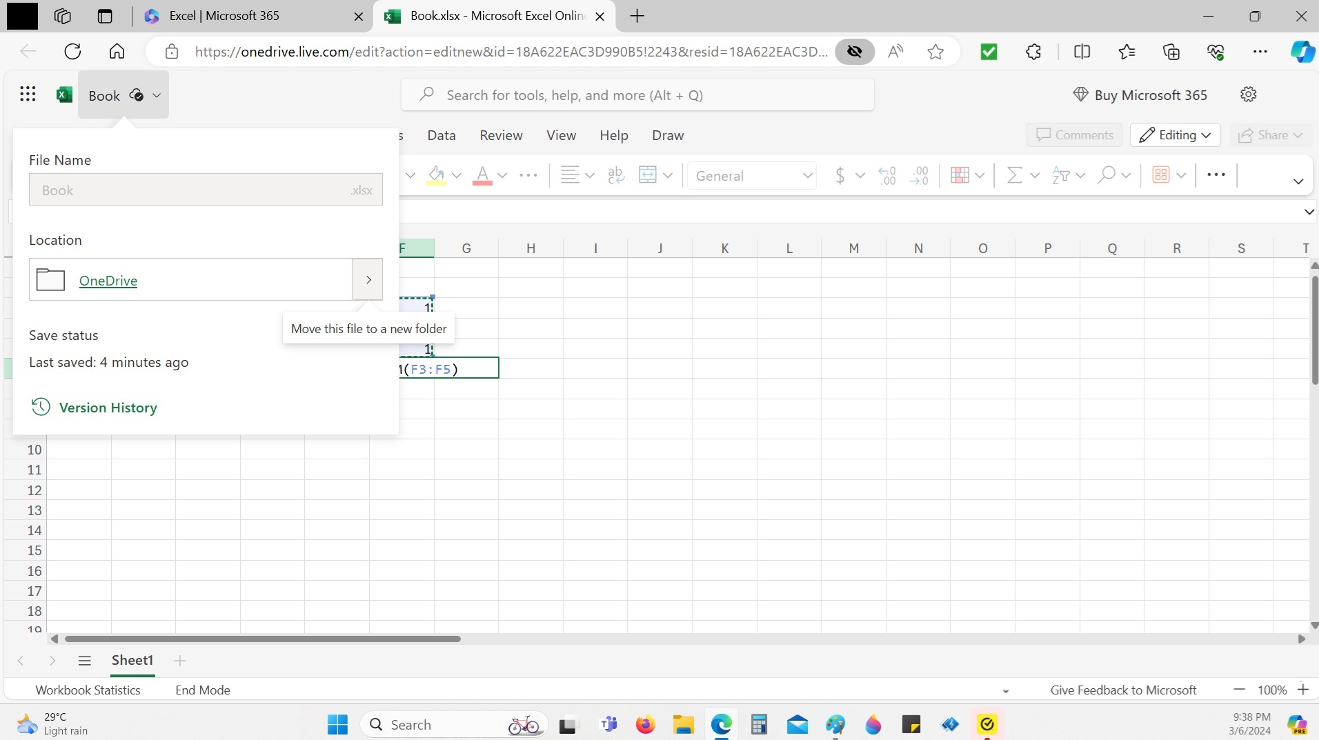
Task: Click the OneDrive location link
Action: click(108, 281)
